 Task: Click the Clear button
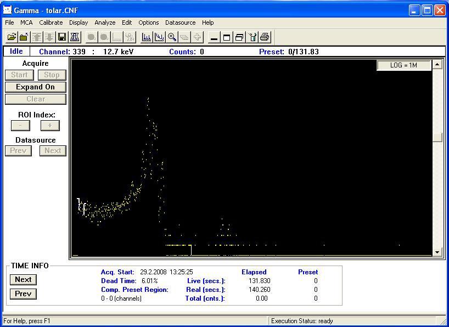tap(36, 99)
